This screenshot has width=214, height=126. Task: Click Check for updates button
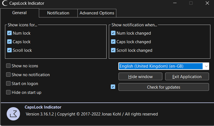pyautogui.click(x=164, y=87)
